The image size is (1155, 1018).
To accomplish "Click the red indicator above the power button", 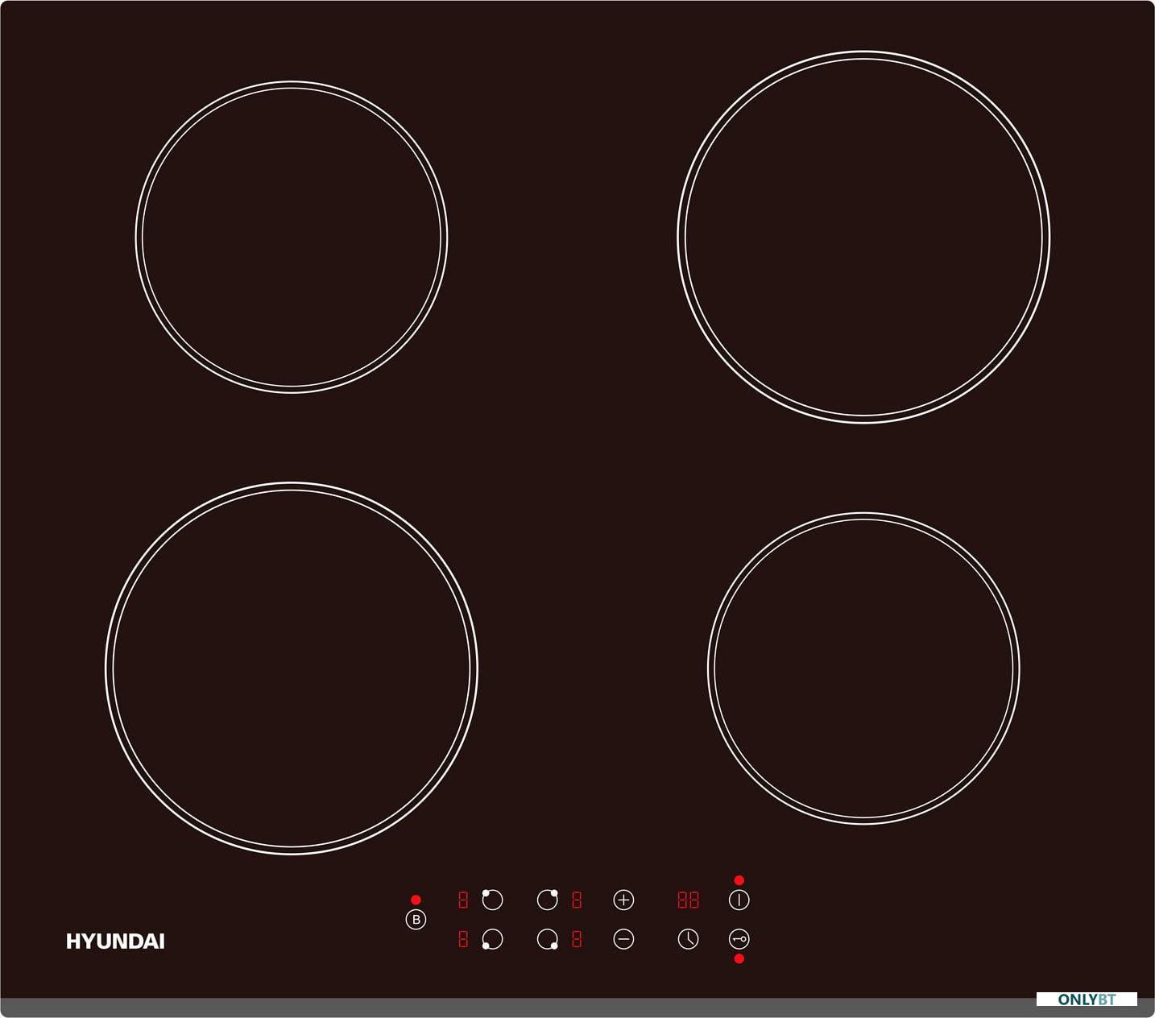I will (x=739, y=880).
